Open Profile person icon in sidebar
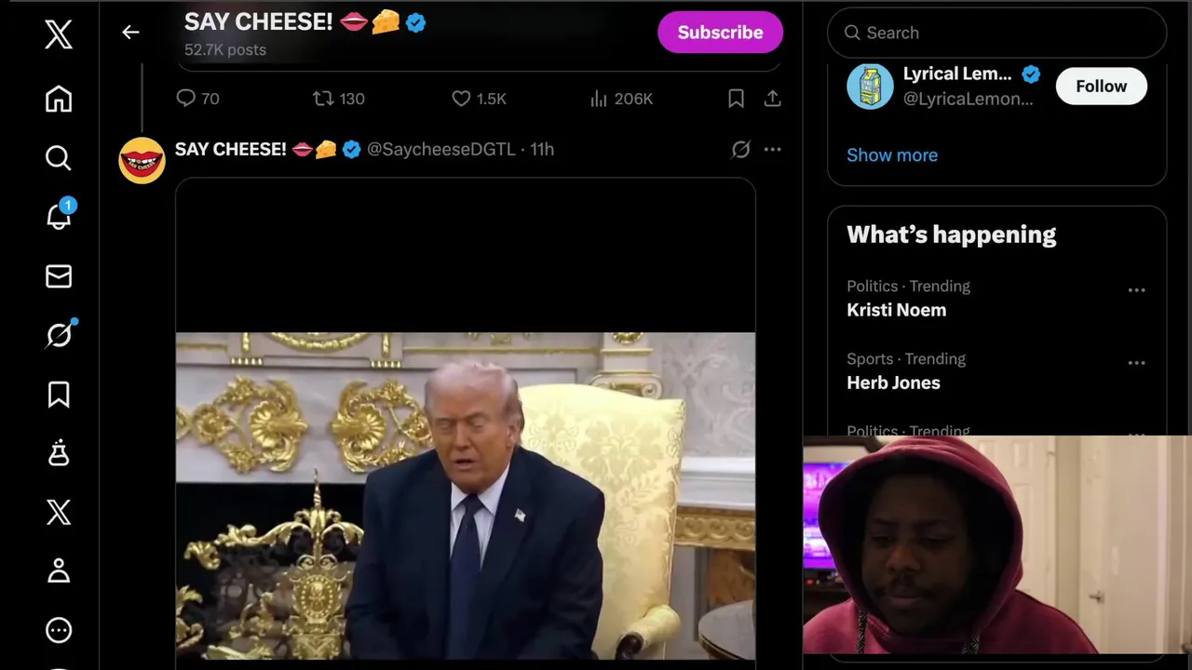 coord(59,570)
